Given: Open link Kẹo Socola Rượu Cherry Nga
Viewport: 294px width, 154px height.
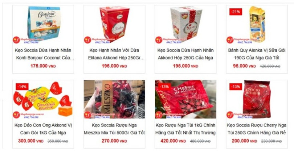Looking at the screenshot, I should pyautogui.click(x=257, y=129).
